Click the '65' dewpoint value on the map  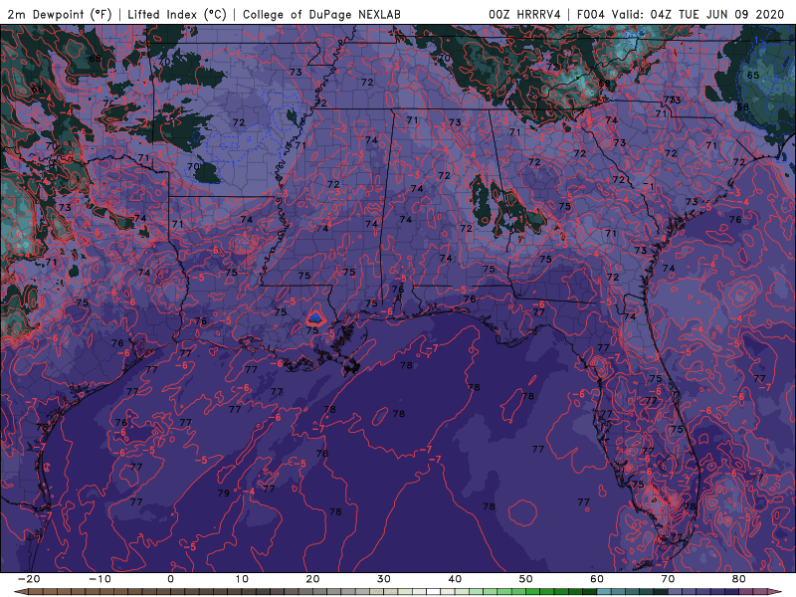pyautogui.click(x=753, y=76)
